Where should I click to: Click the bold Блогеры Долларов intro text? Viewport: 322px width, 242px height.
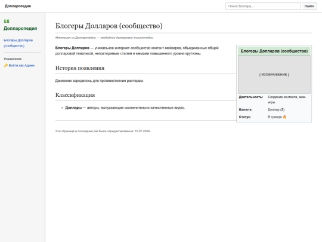(72, 48)
